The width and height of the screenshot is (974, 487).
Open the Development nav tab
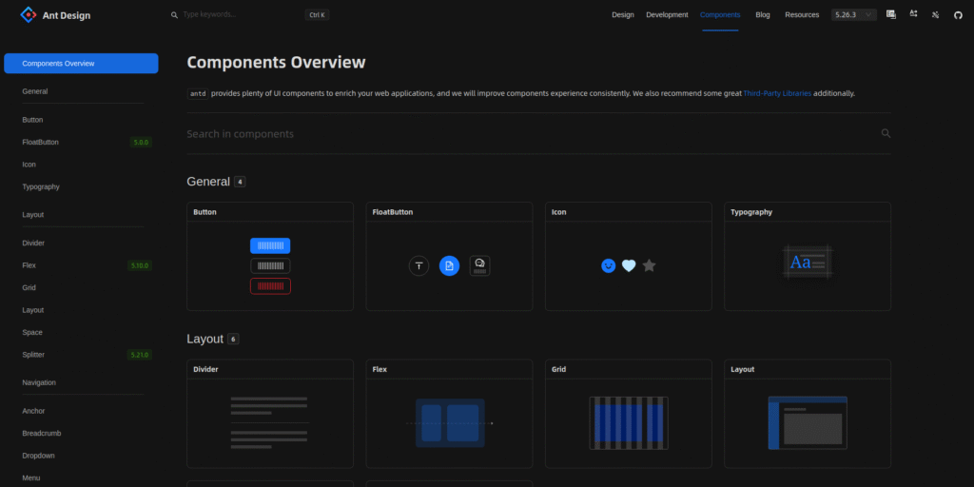[x=667, y=15]
